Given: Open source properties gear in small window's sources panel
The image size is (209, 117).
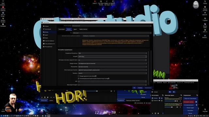Looking at the screenshot, I should coord(158,113).
